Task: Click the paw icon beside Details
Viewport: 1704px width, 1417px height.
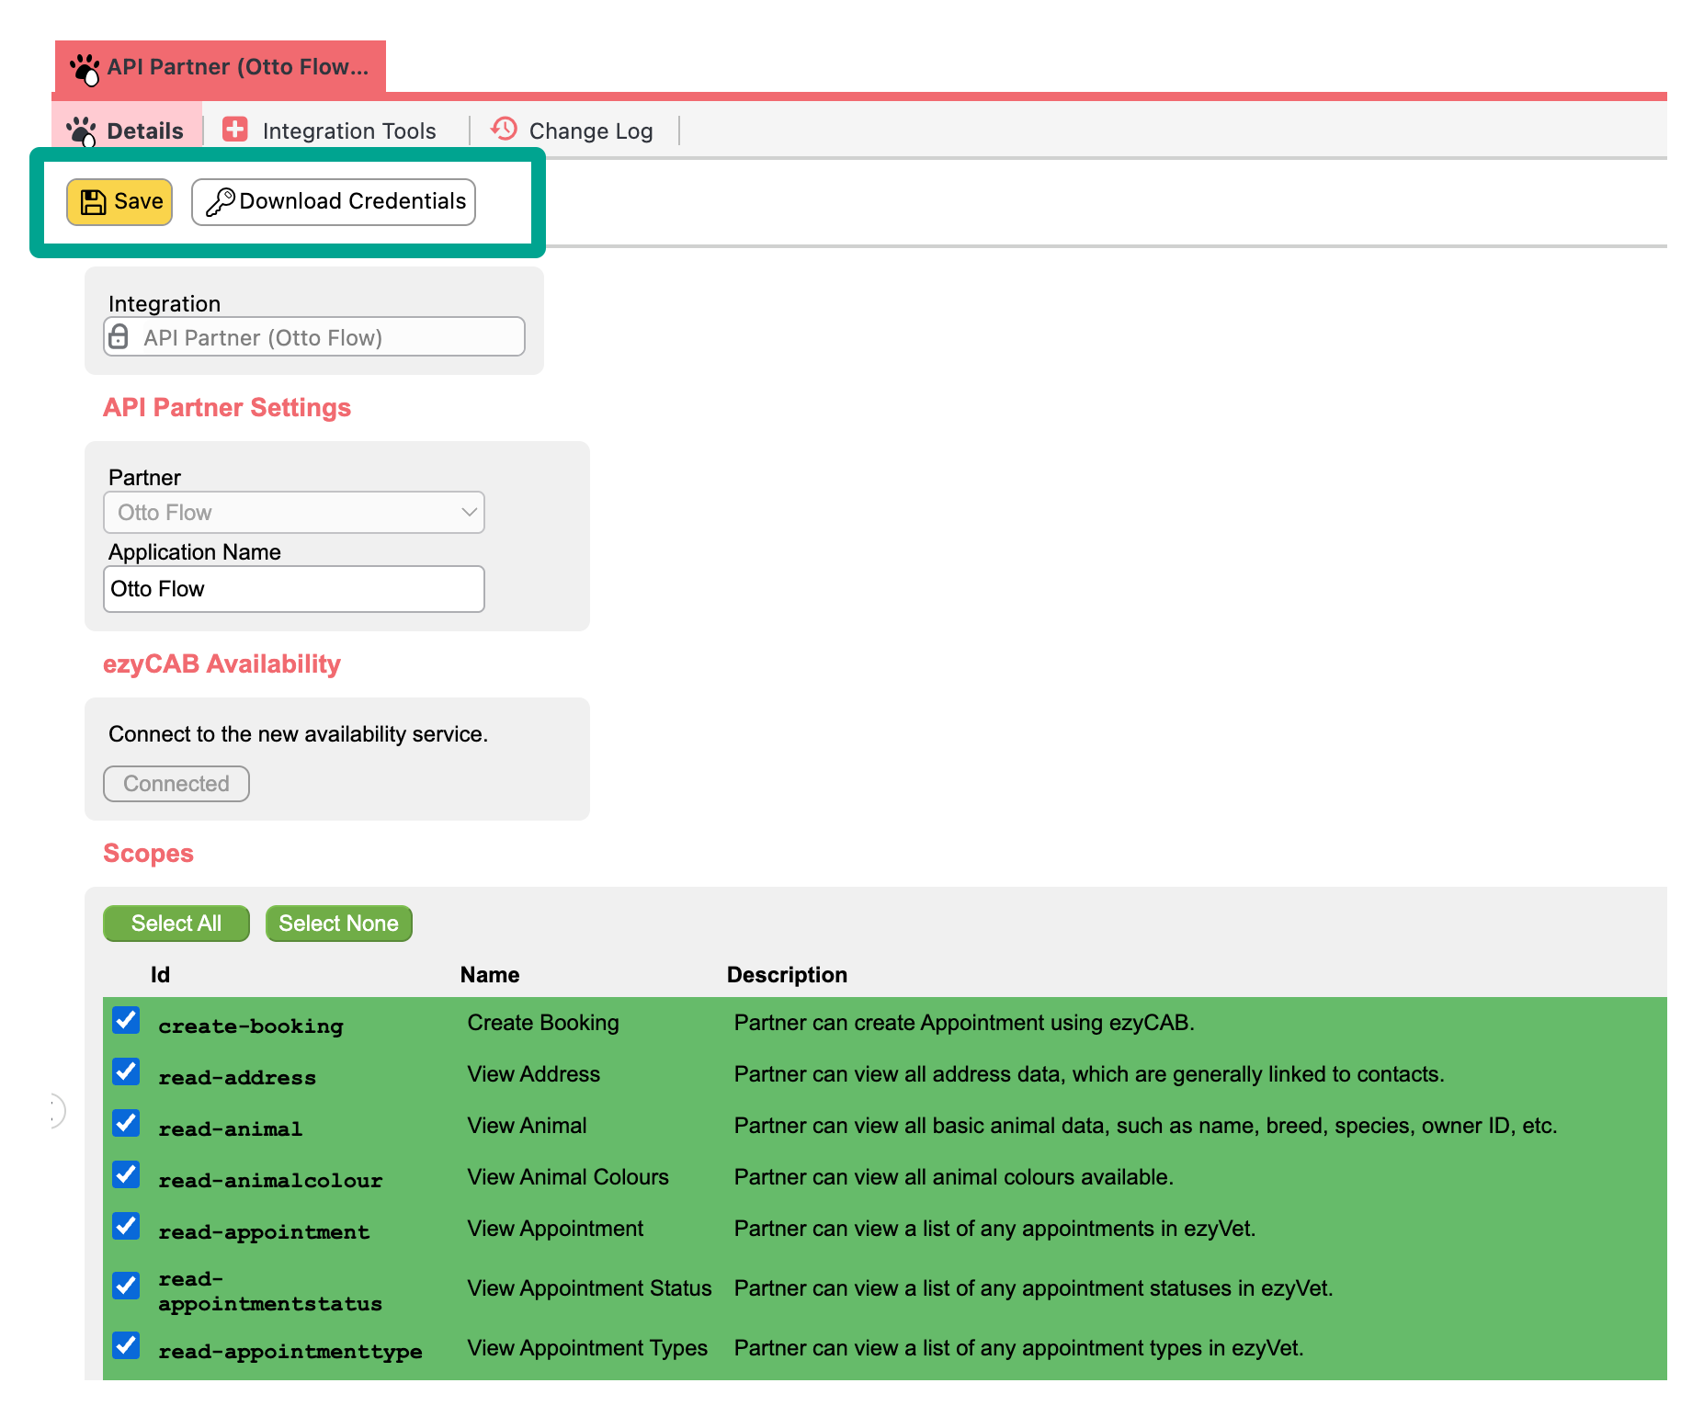Action: (x=82, y=130)
